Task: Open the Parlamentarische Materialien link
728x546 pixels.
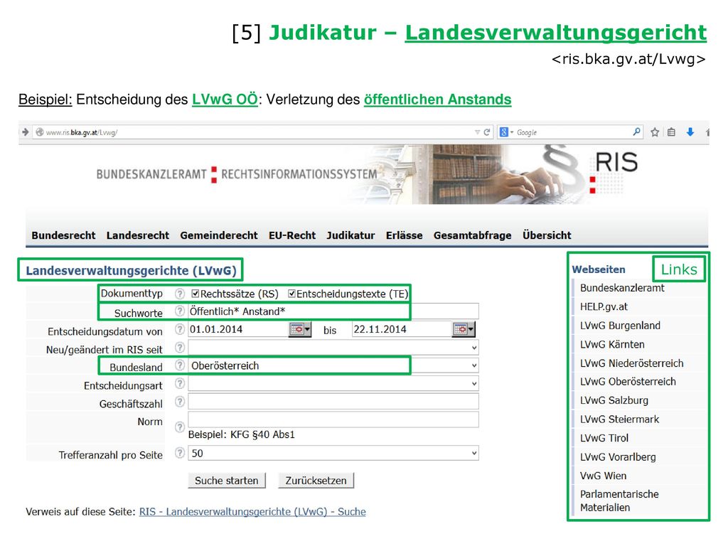Action: 619,501
